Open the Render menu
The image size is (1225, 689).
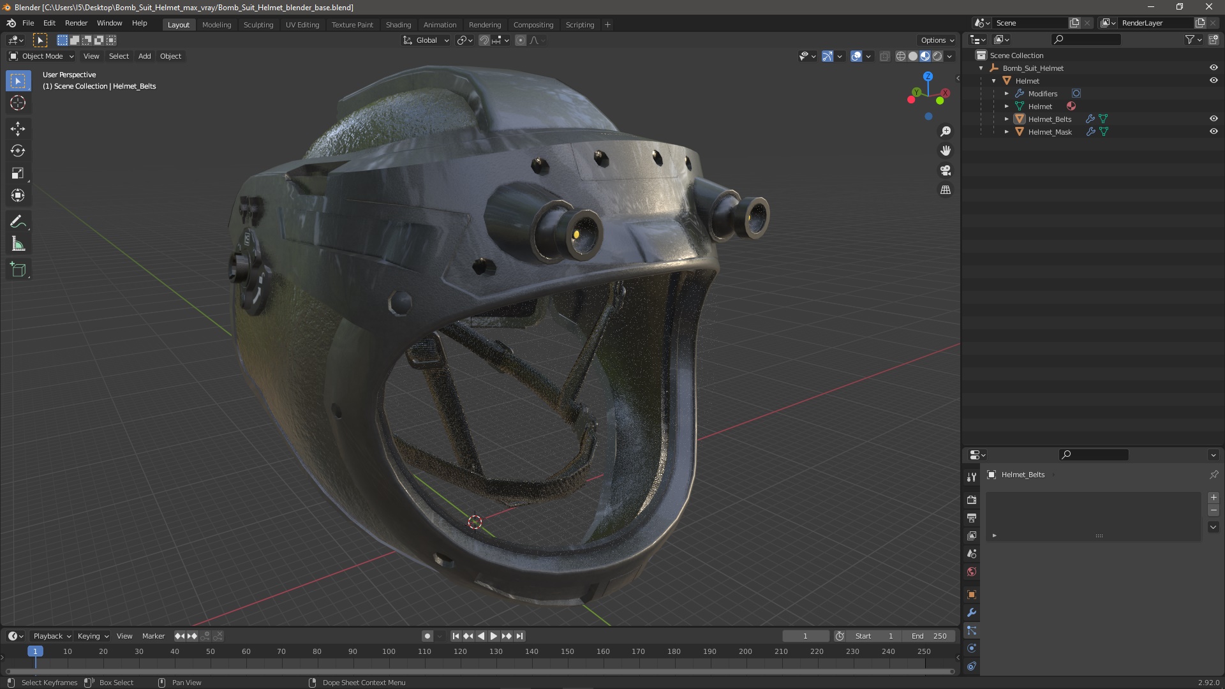[x=76, y=23]
